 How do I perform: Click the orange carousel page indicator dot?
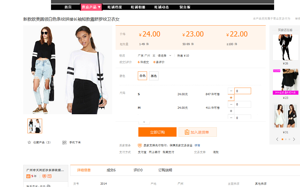pyautogui.click(x=282, y=139)
